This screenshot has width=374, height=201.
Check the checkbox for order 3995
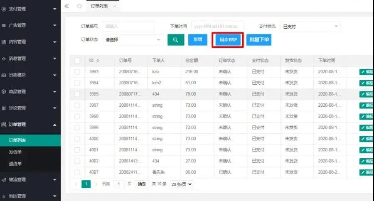[x=77, y=94]
